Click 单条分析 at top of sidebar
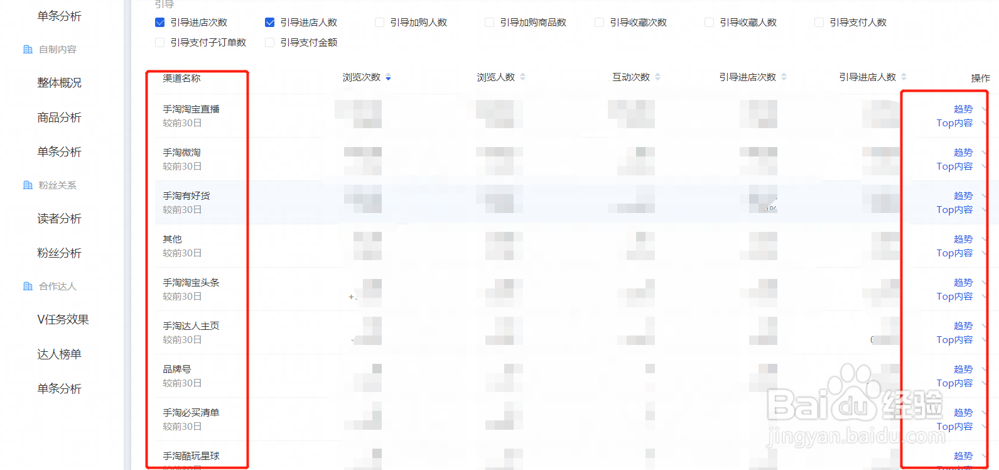The height and width of the screenshot is (470, 999). coord(60,16)
